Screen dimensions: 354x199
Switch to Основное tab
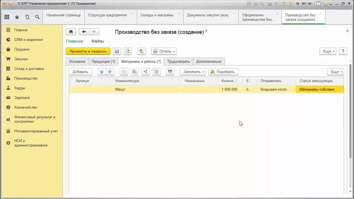click(x=77, y=61)
